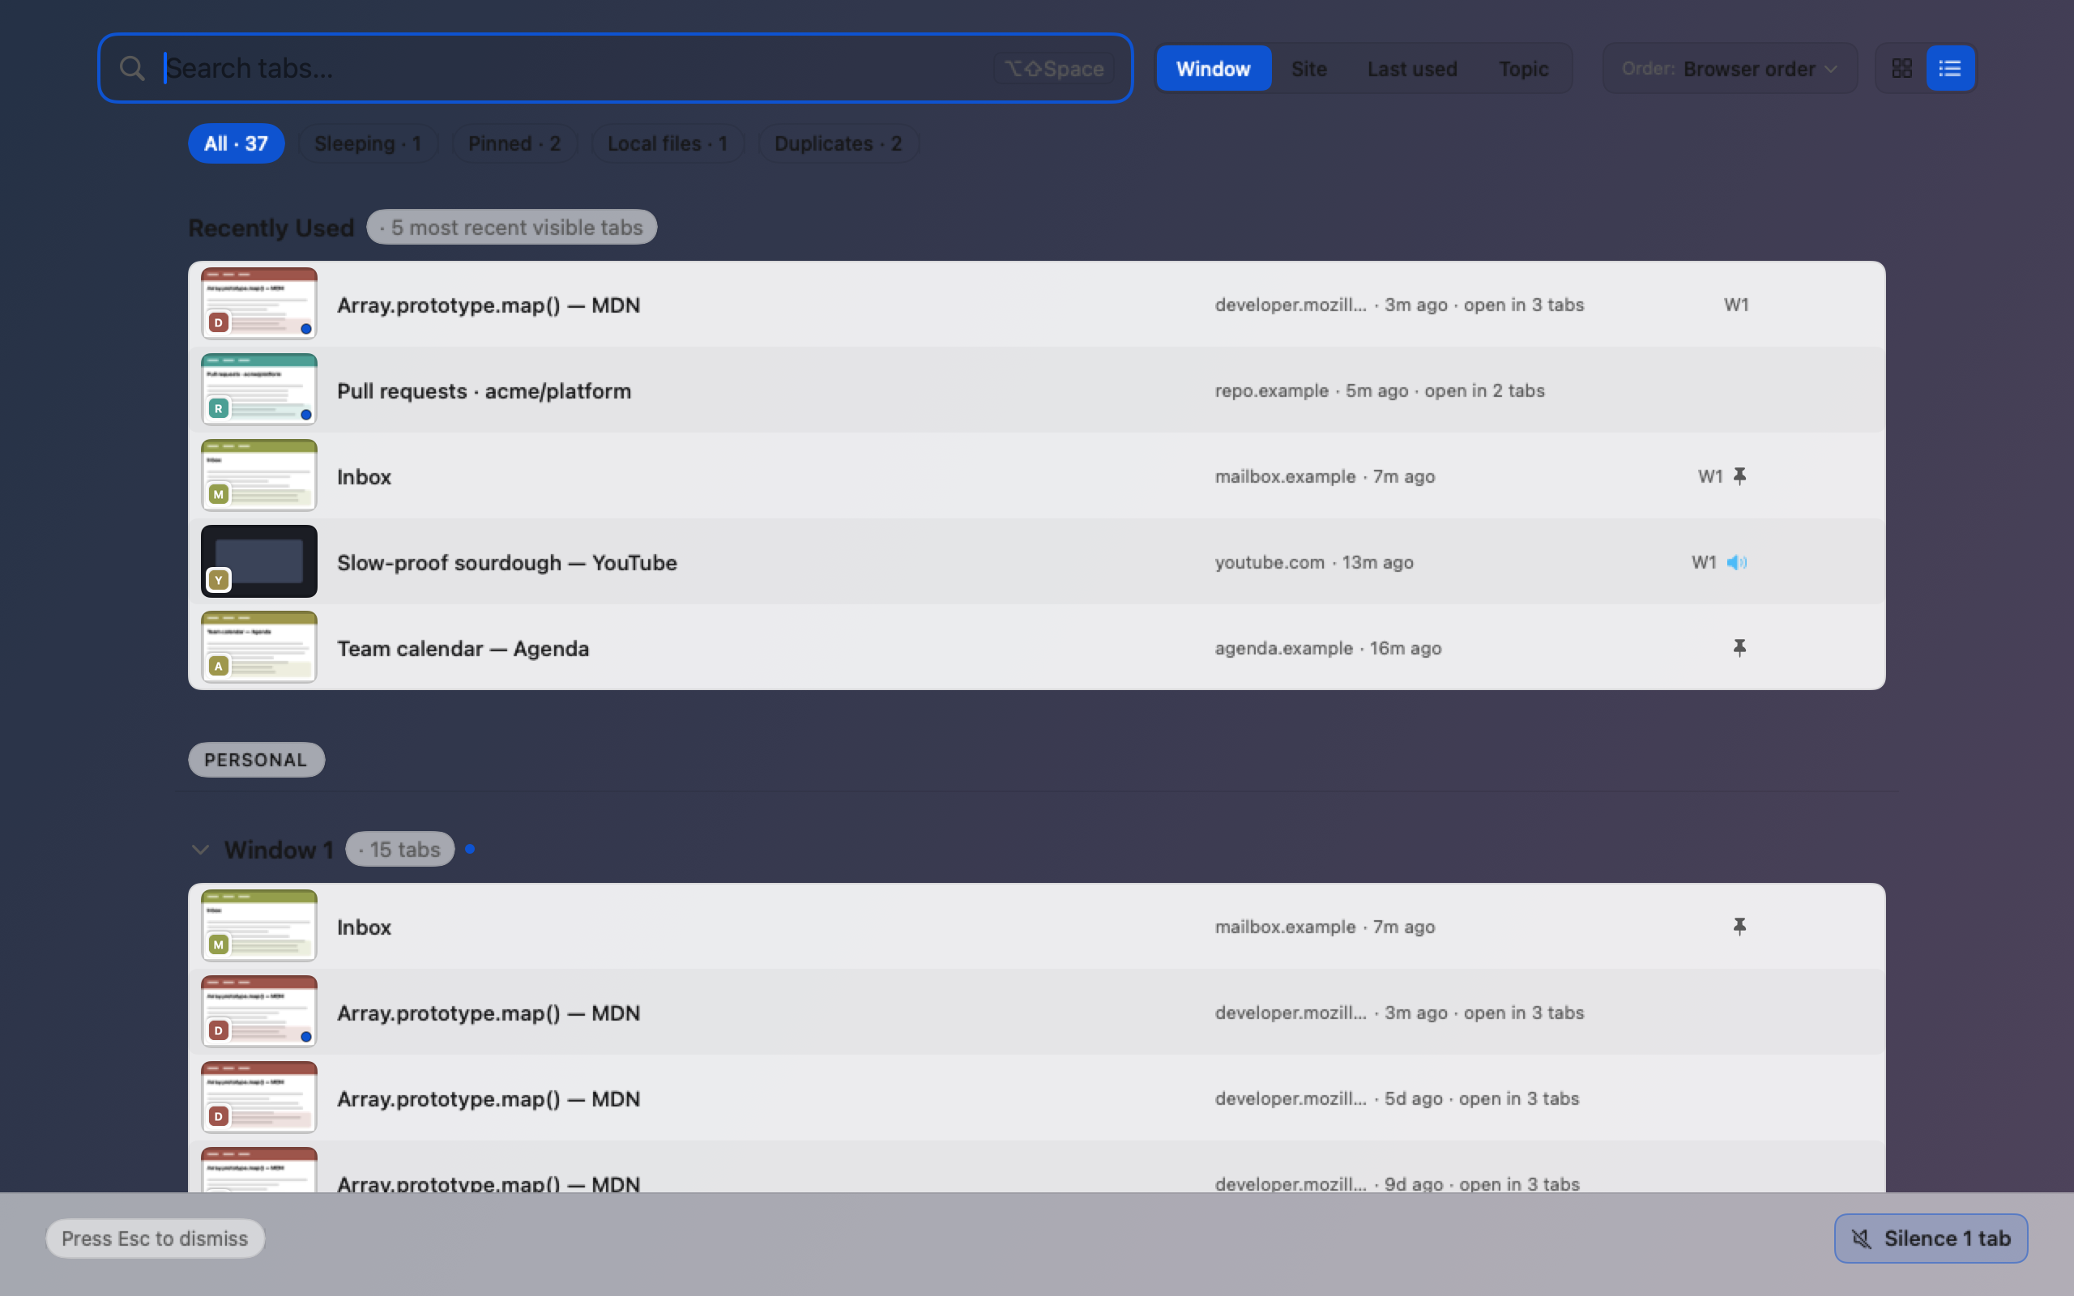This screenshot has width=2074, height=1296.
Task: Click the audio speaker icon on YouTube row
Action: coord(1736,562)
